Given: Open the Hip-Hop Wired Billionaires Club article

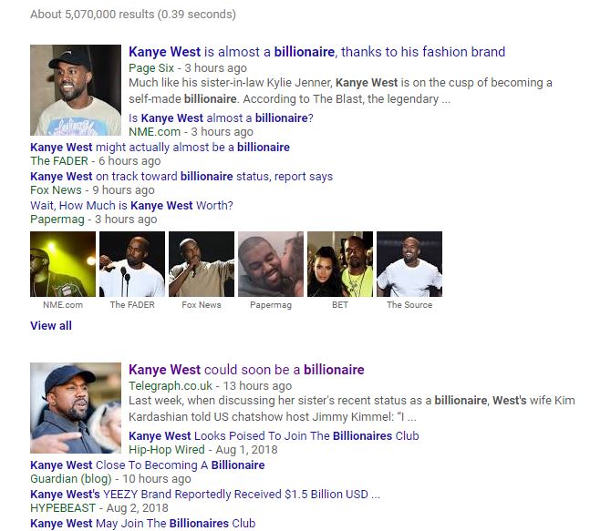Looking at the screenshot, I should click(x=274, y=435).
